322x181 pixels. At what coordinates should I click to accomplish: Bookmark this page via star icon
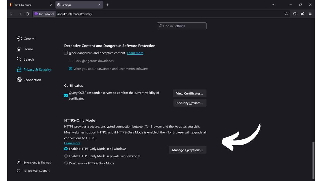click(286, 14)
